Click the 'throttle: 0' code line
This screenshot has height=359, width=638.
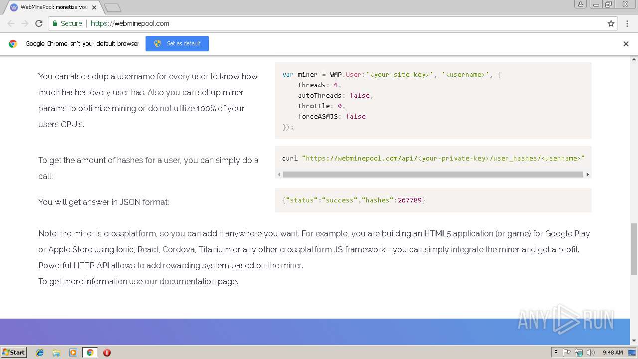point(321,106)
